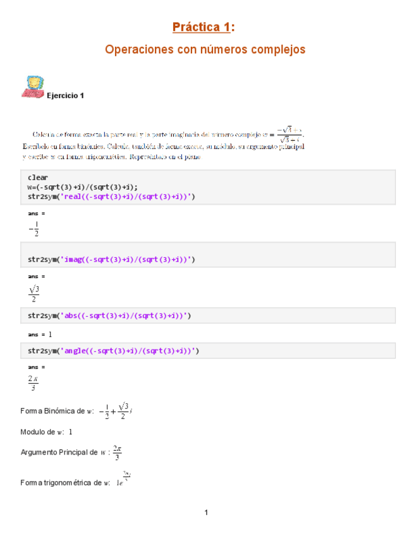This screenshot has height=536, width=414.
Task: Click the "Operaciones con números complejos" heading
Action: (205, 49)
